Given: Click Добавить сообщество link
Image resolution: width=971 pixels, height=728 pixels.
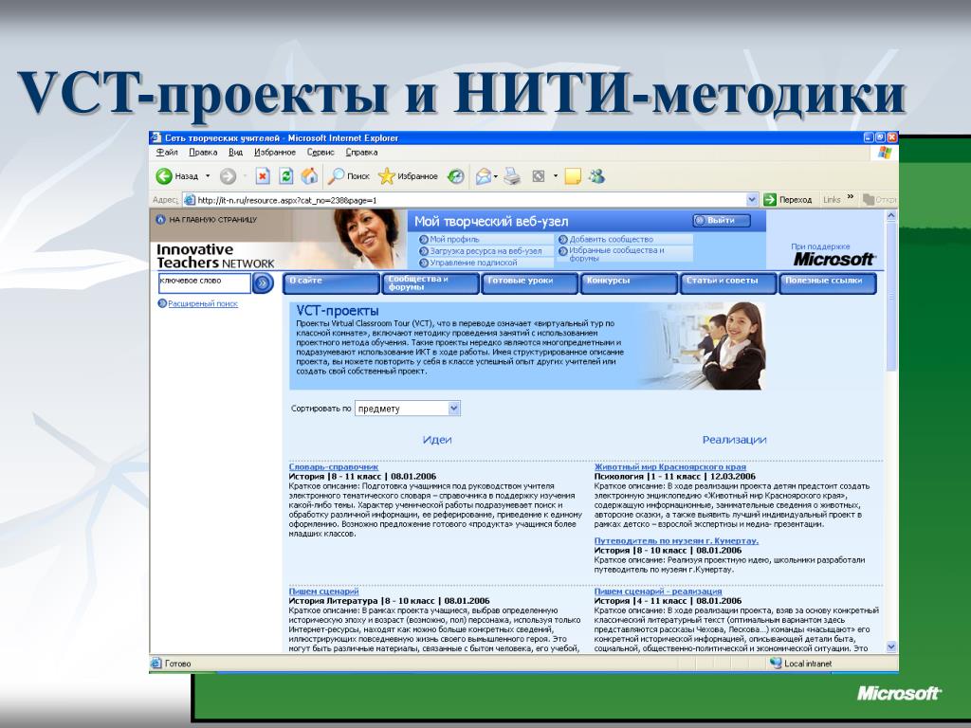Looking at the screenshot, I should point(612,239).
